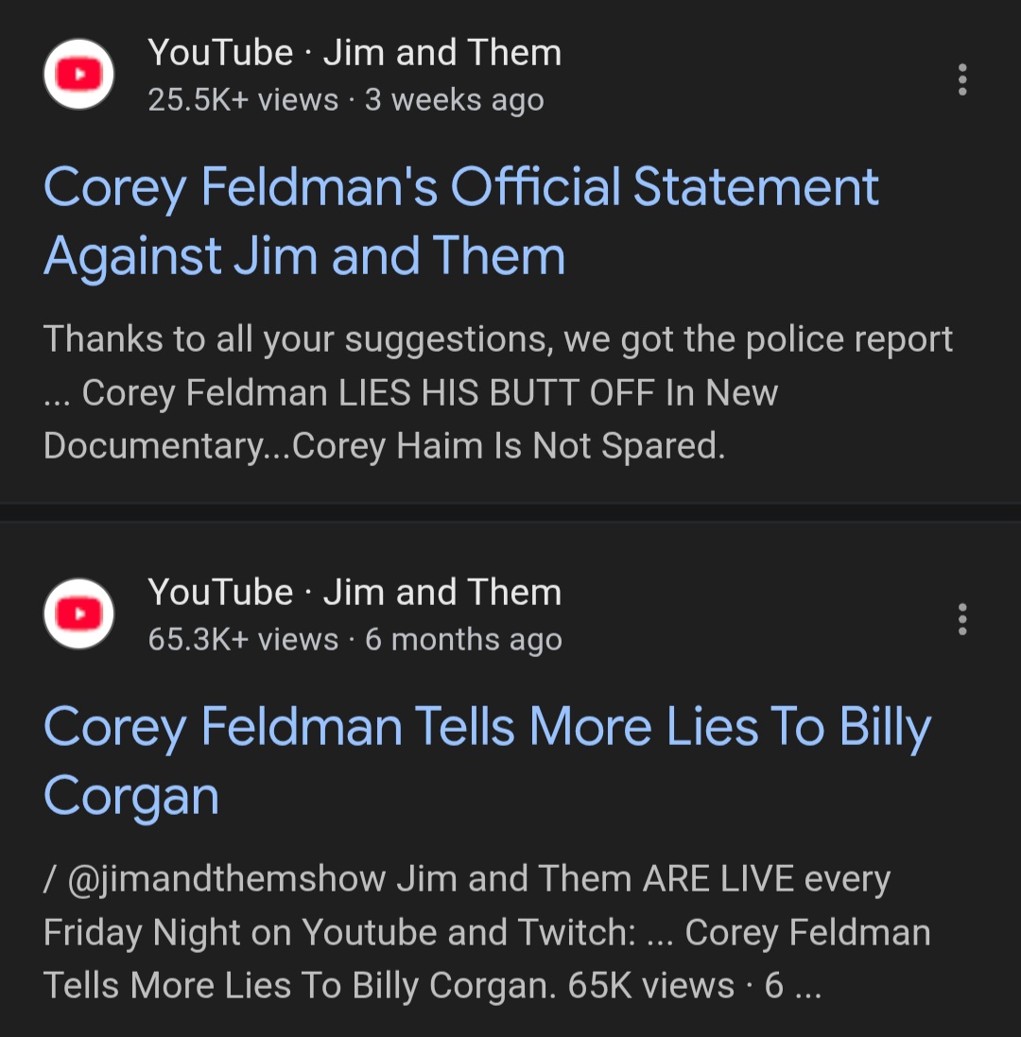
Task: Click the "@jimandthemshow" handle in the snippet
Action: [x=227, y=879]
